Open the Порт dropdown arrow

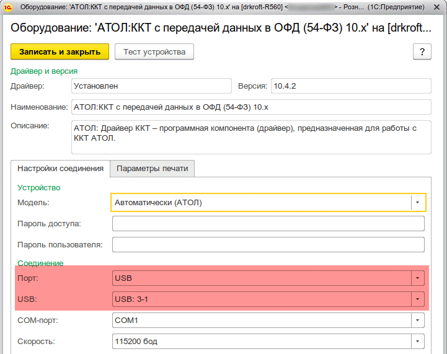pyautogui.click(x=418, y=278)
